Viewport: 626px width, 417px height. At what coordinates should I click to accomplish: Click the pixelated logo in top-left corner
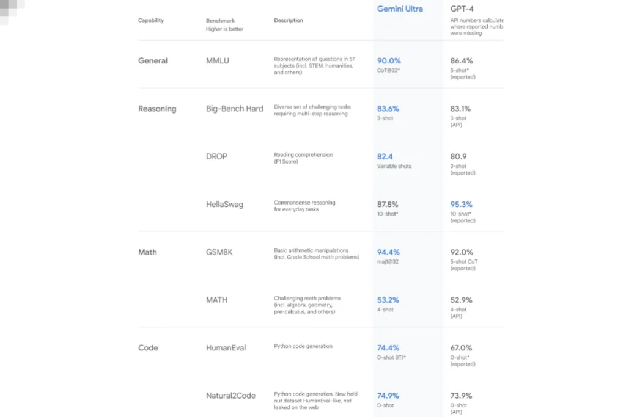(12, 12)
